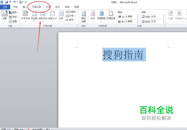Switch to the 开始 (Home) tab
187x130 pixels.
click(x=15, y=7)
